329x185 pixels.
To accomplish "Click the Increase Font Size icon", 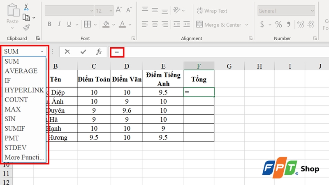I will pos(119,10).
